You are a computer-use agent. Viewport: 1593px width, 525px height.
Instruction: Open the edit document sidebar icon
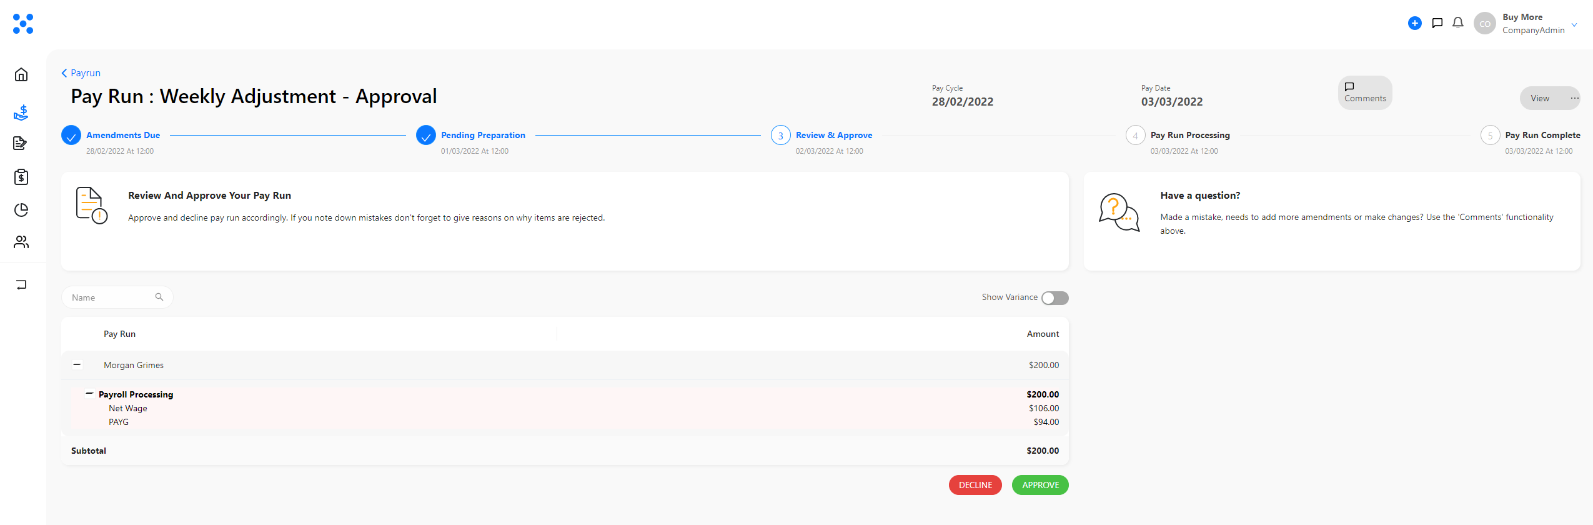coord(20,143)
